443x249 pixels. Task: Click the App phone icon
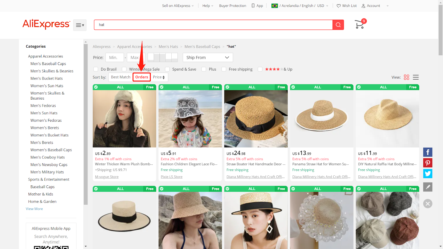coord(253,6)
